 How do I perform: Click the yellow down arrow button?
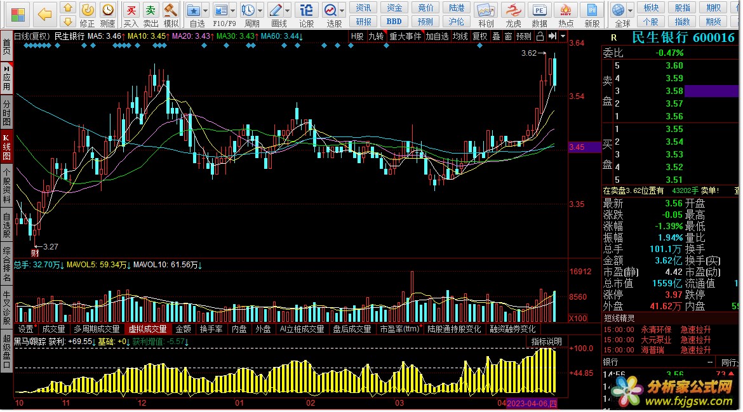point(68,22)
